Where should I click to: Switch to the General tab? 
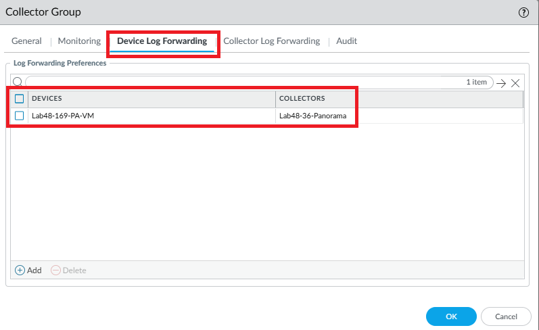click(x=26, y=41)
